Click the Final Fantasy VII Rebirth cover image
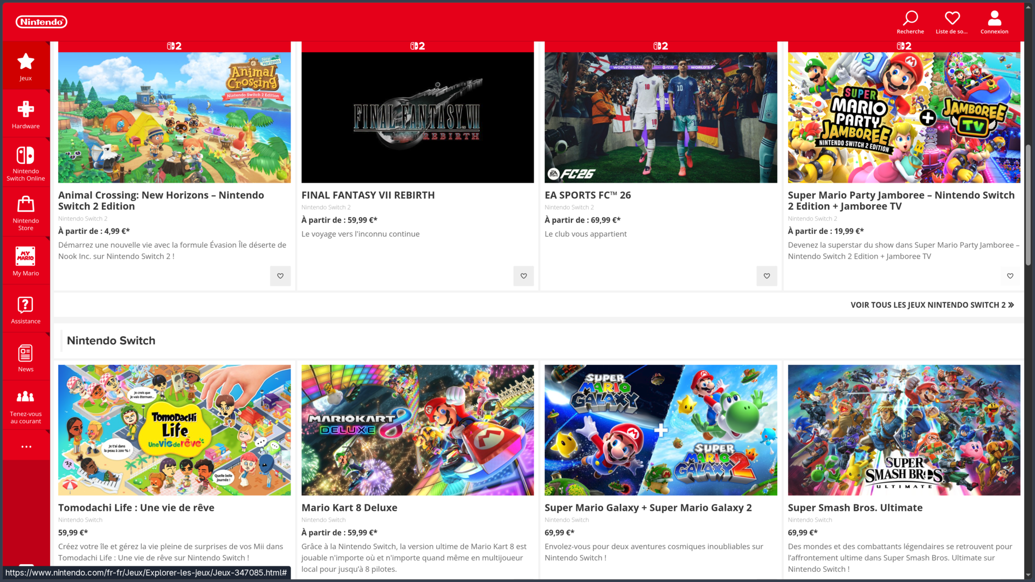 coord(417,117)
